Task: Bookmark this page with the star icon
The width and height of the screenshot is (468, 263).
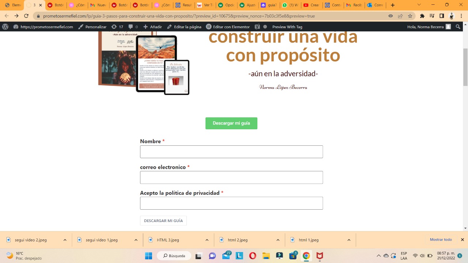Action: click(410, 16)
